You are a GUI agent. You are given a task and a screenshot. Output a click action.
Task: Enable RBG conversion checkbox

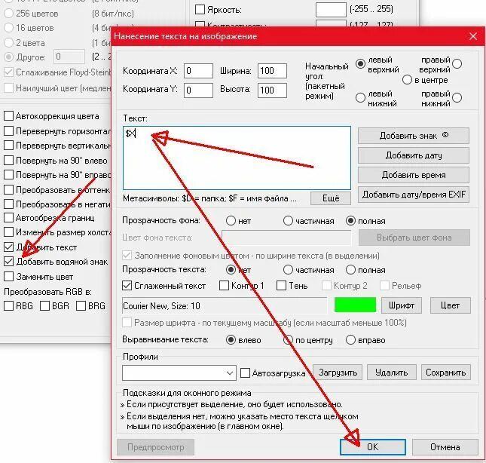coord(8,305)
